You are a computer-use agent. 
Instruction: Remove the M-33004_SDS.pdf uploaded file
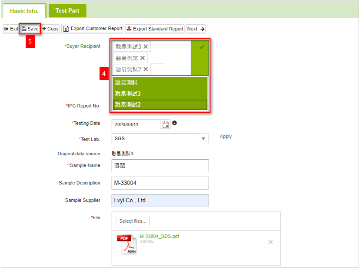pos(270,242)
